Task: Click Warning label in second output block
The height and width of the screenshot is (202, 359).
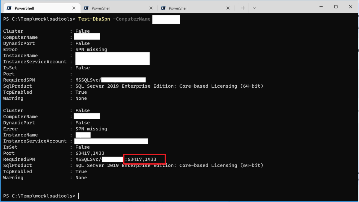Action: (x=13, y=177)
